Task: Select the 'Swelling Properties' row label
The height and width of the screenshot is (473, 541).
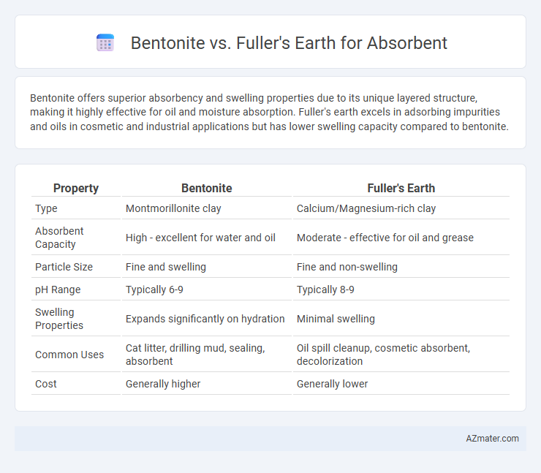Action: pyautogui.click(x=59, y=319)
